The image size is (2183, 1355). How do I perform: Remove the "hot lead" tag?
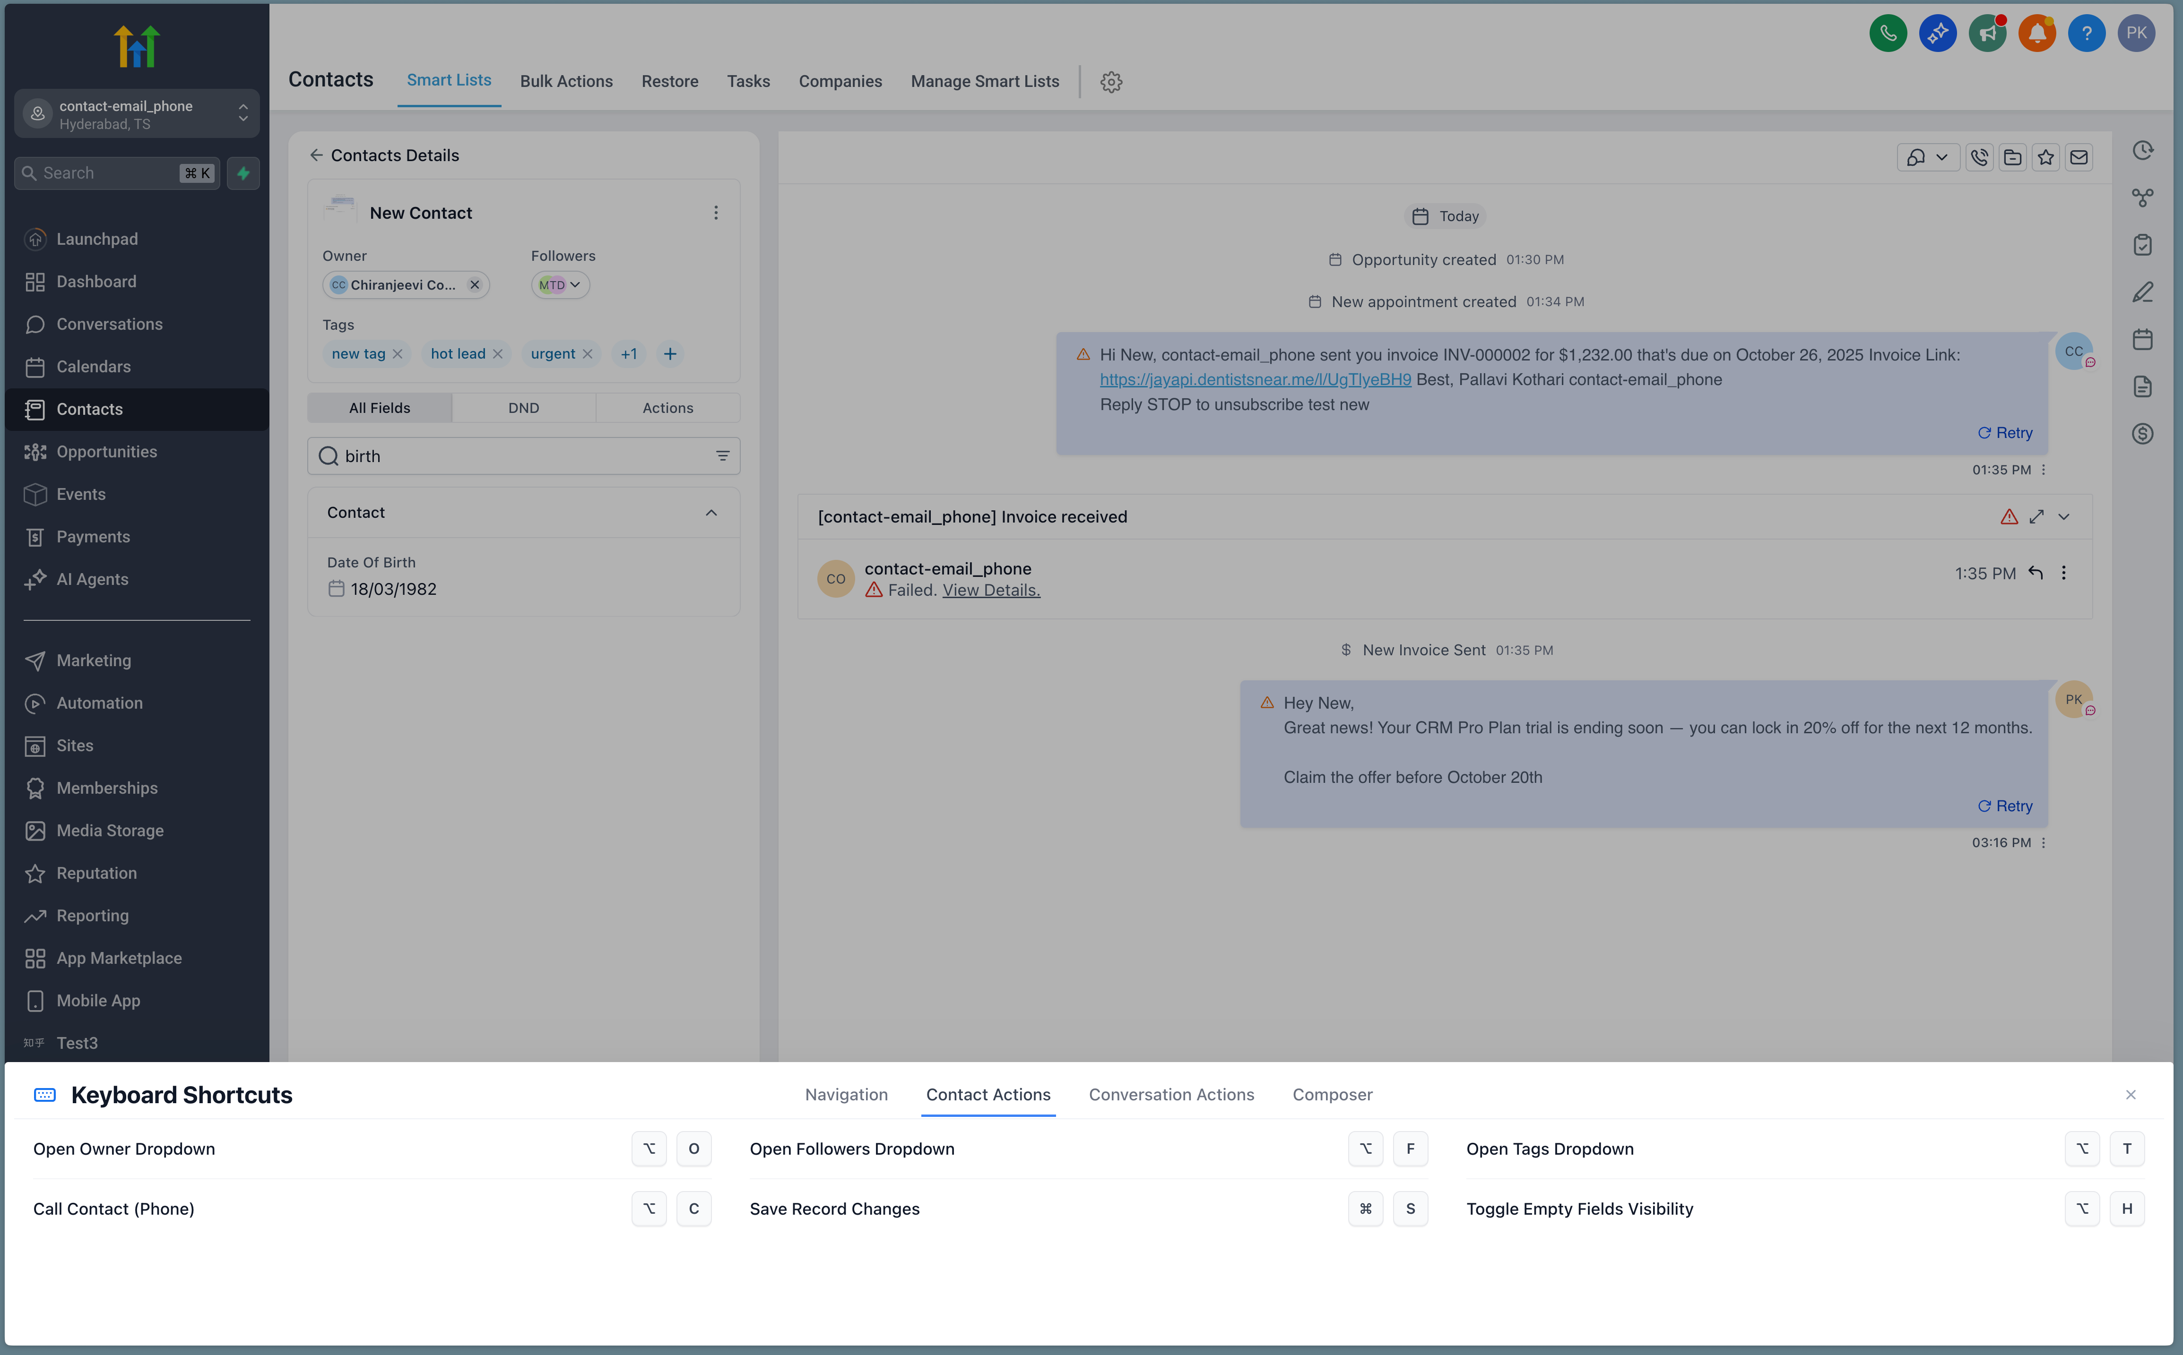pyautogui.click(x=498, y=354)
